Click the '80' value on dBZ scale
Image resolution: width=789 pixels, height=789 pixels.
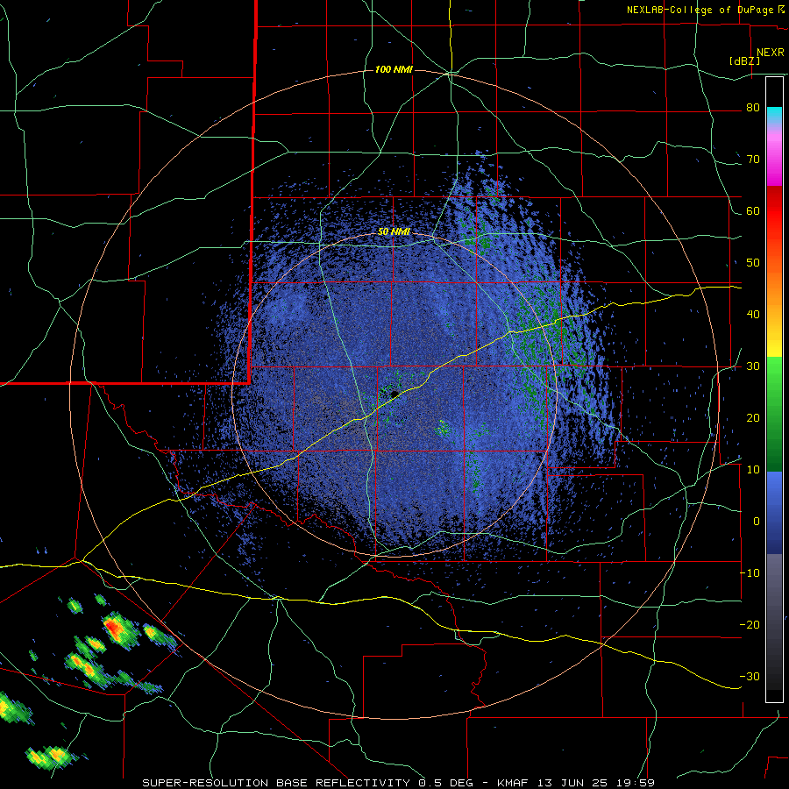[x=753, y=108]
